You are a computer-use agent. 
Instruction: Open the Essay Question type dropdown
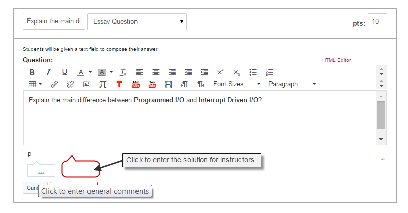[137, 22]
